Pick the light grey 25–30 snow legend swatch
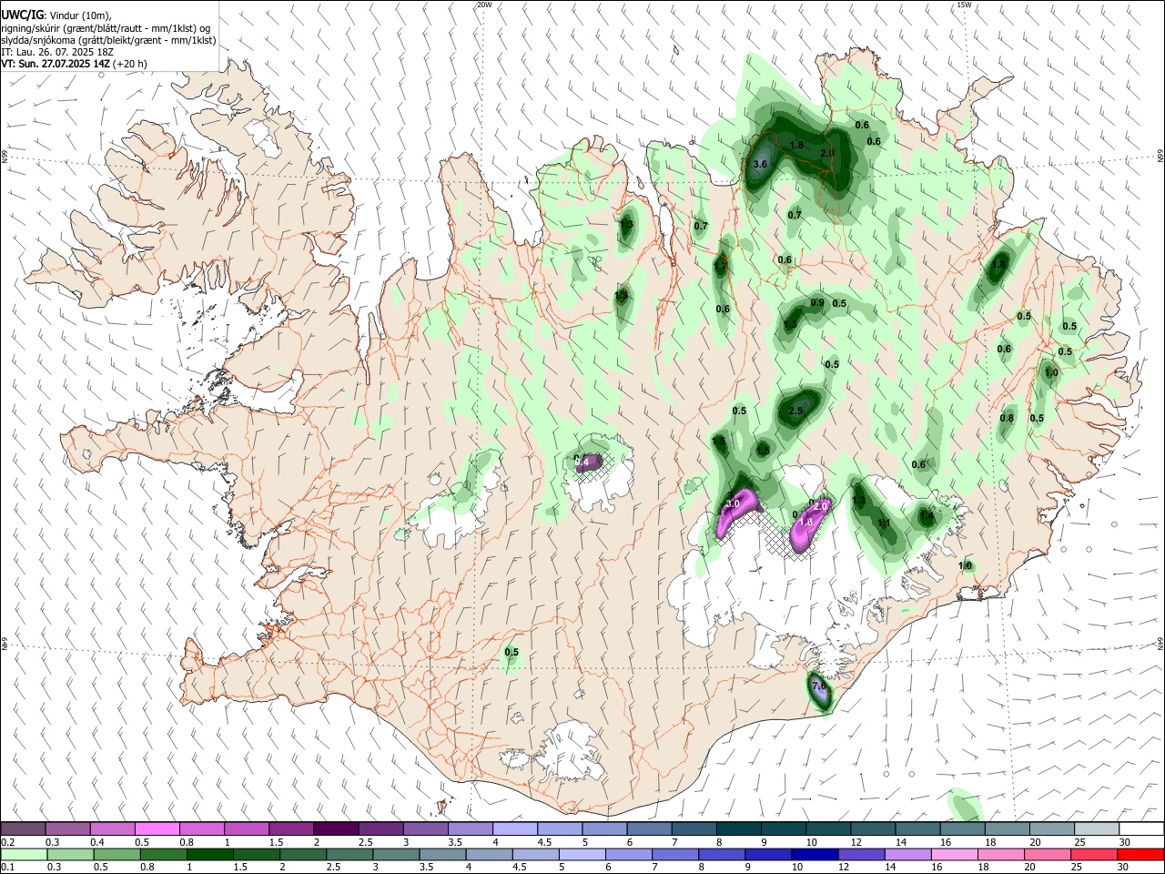 pyautogui.click(x=1097, y=829)
